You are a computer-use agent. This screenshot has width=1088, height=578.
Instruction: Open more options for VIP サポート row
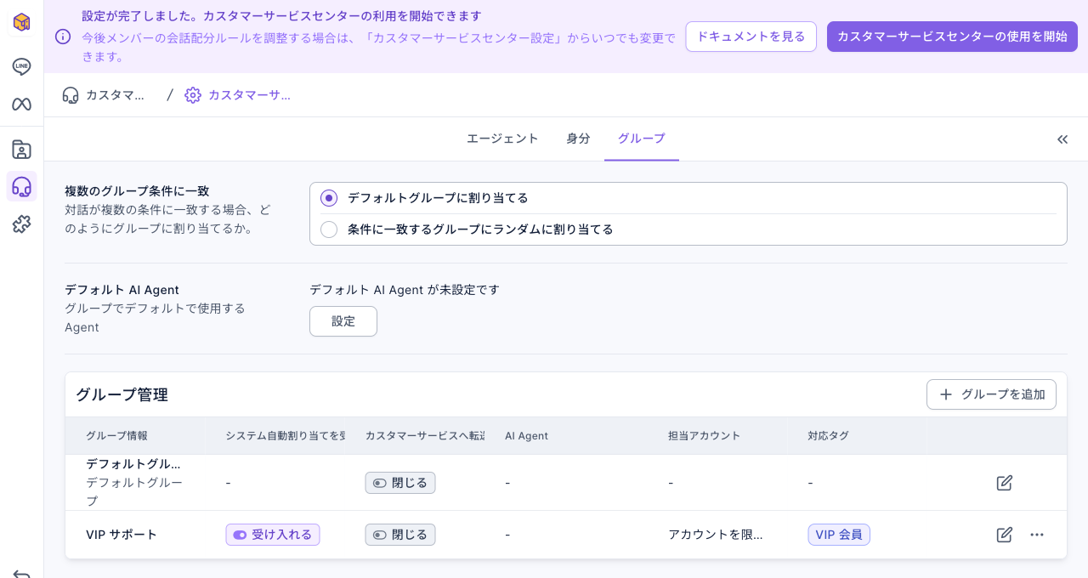point(1037,535)
